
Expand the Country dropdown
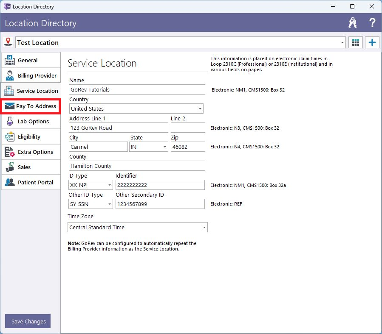pos(200,109)
